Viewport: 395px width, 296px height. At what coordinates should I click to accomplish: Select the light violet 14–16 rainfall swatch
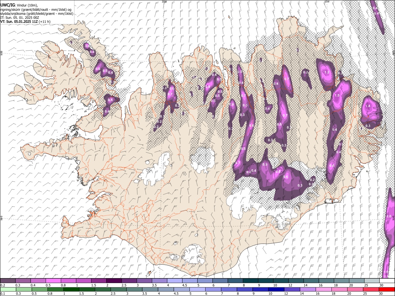308,289
